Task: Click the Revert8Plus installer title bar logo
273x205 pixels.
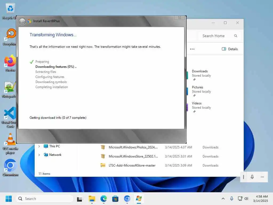Action: point(30,21)
